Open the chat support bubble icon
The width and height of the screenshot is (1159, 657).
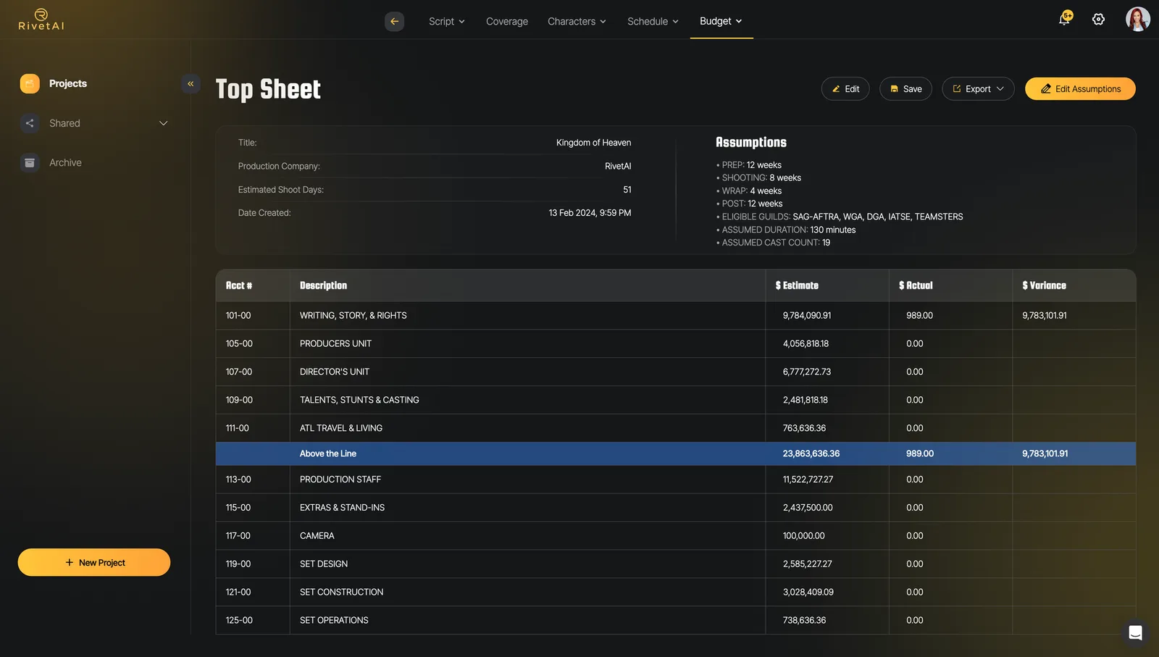point(1135,632)
